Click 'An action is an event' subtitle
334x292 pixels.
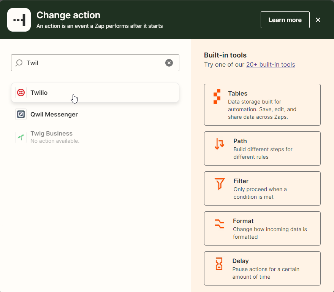100,26
